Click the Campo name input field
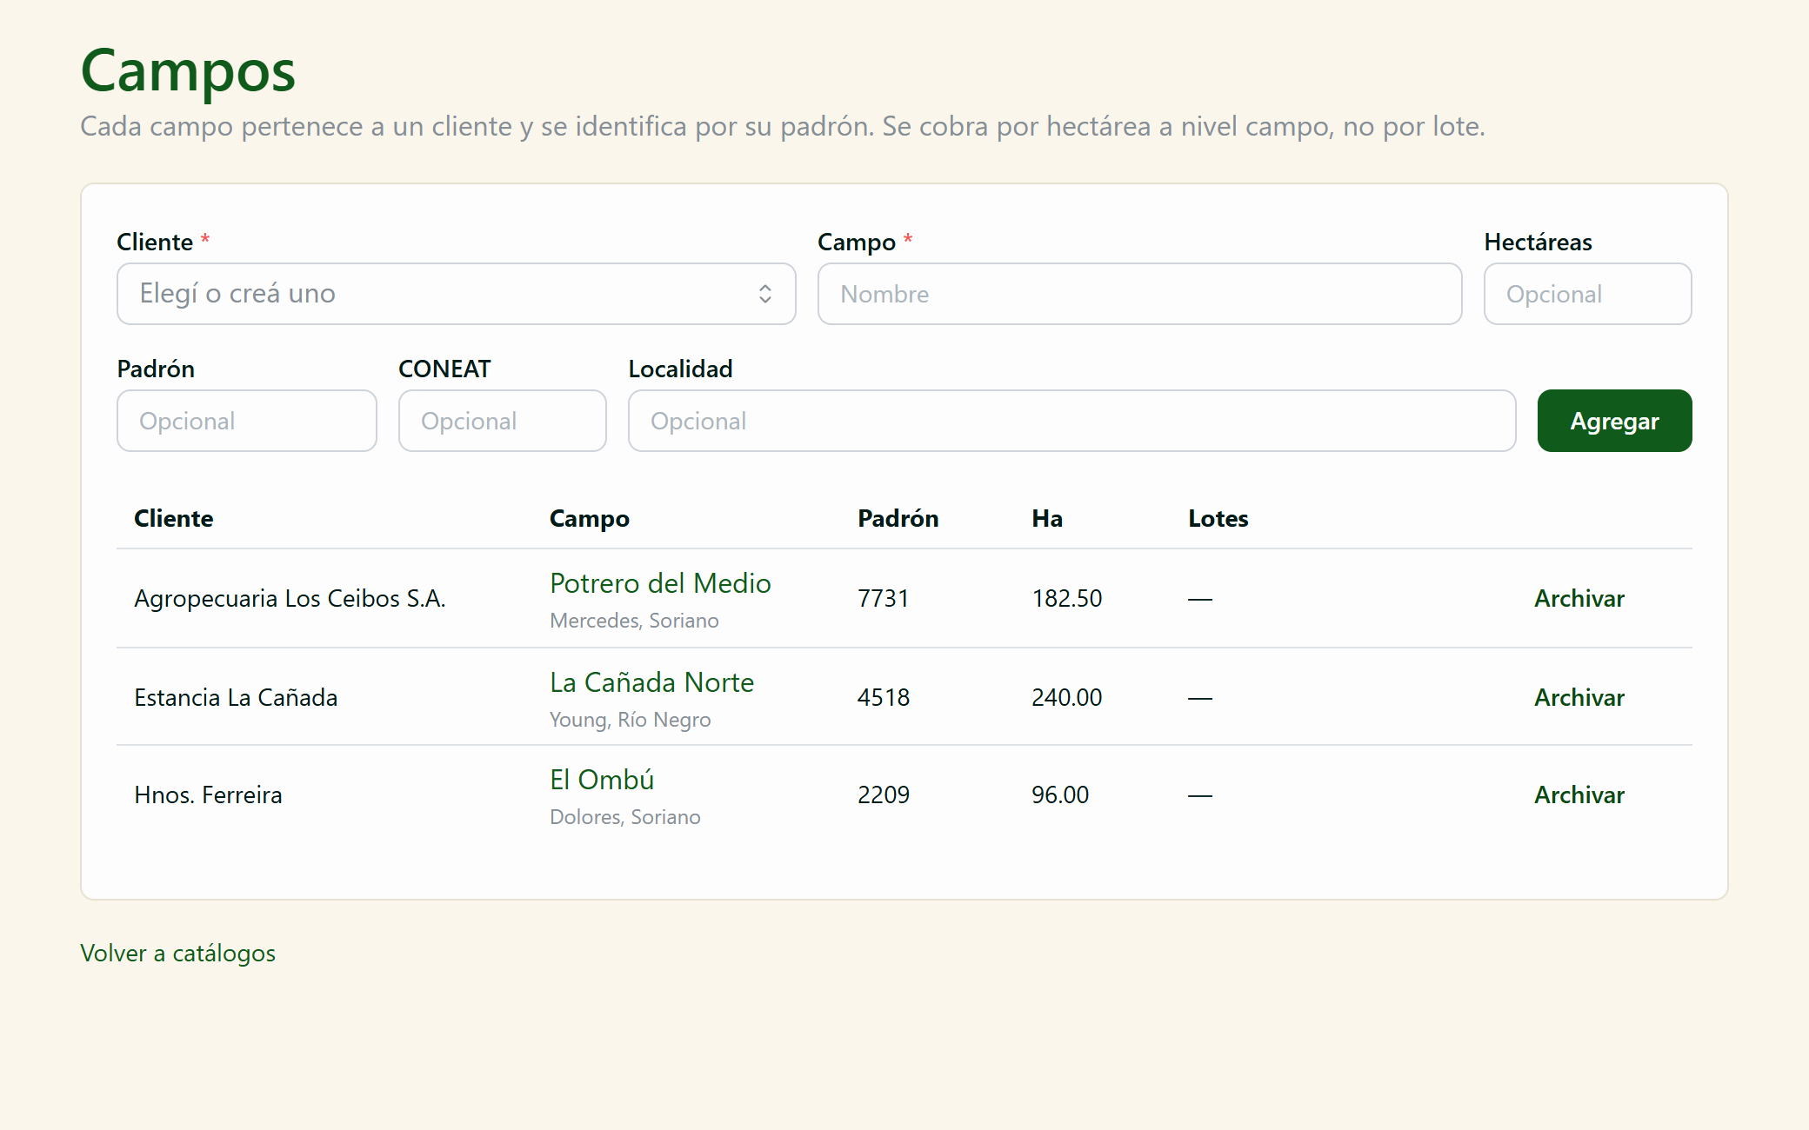Screen dimensions: 1809x1130 click(1139, 294)
